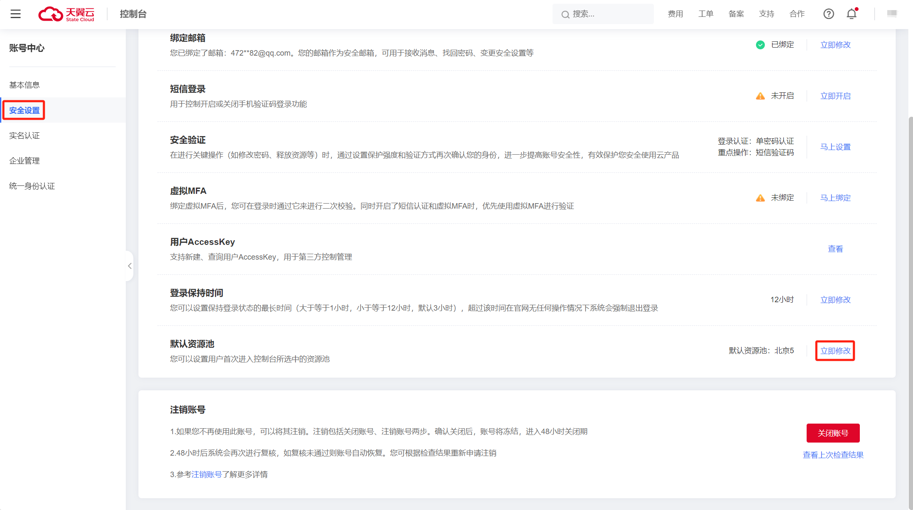This screenshot has width=913, height=510.
Task: Click the warning icon beside 未绑定
Action: (760, 198)
